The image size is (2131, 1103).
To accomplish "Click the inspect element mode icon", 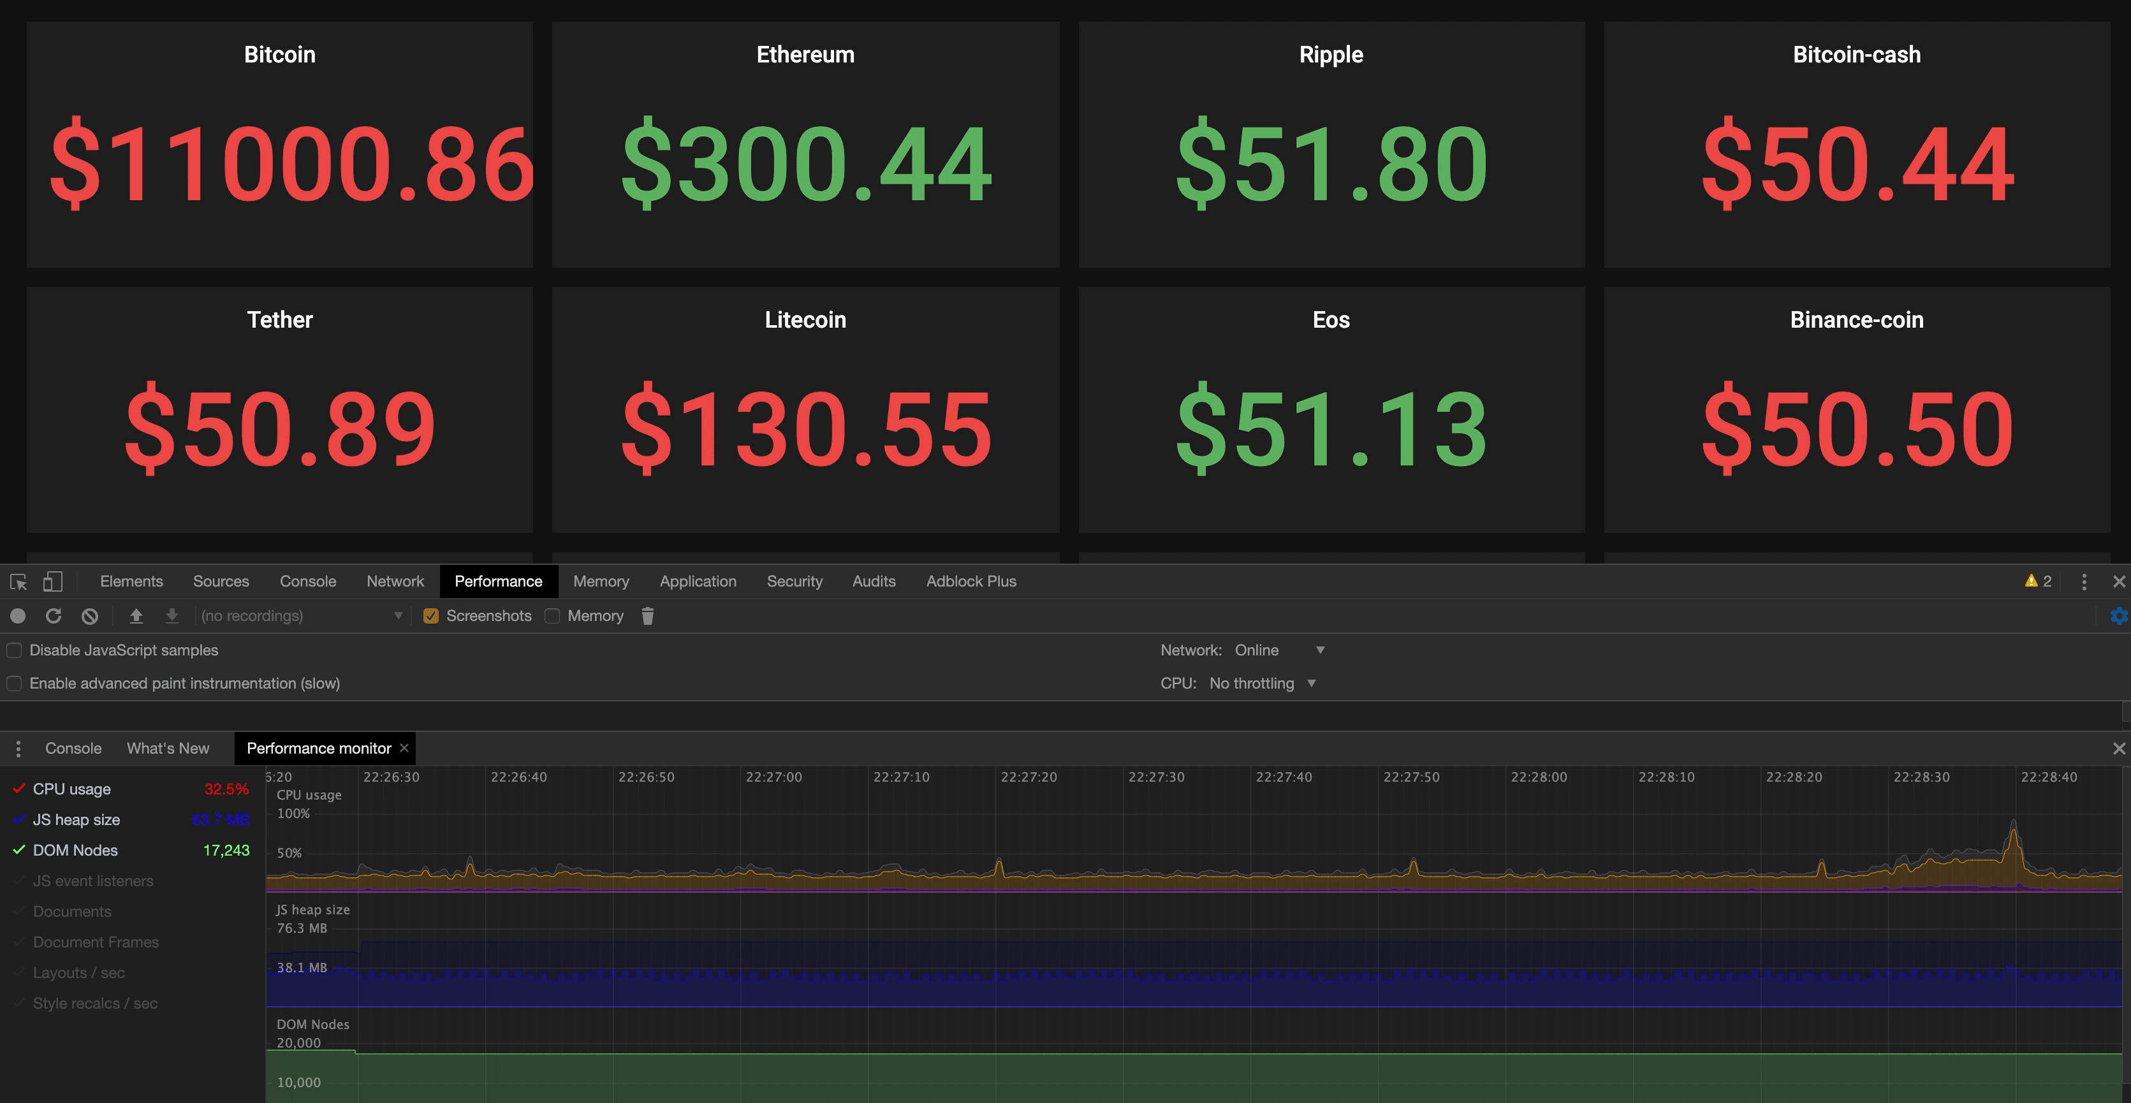I will click(20, 581).
